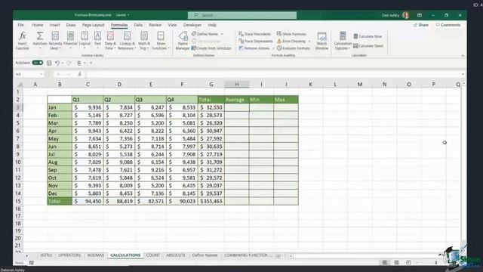483x272 pixels.
Task: Switch to the Home tab
Action: pyautogui.click(x=38, y=25)
